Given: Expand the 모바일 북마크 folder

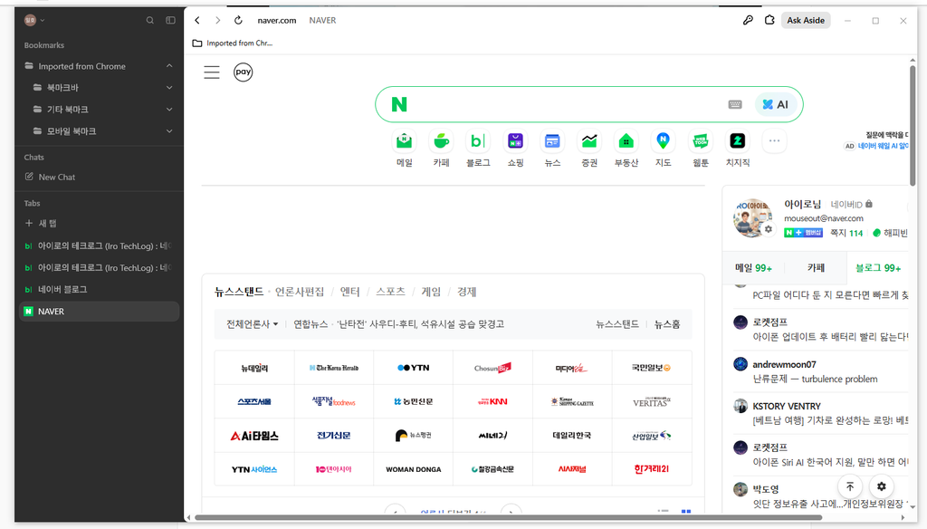Looking at the screenshot, I should [x=169, y=130].
